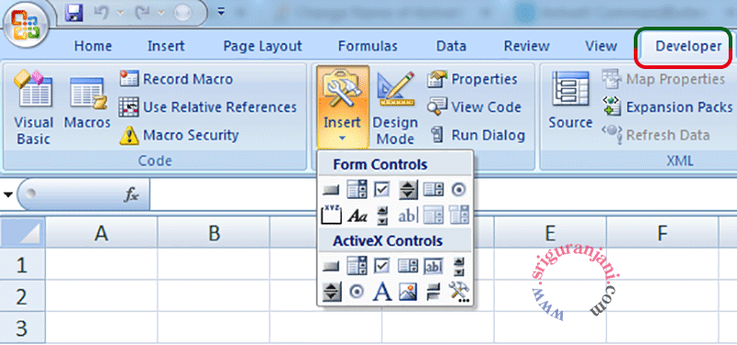
Task: Insert an ActiveX check box control
Action: [382, 266]
